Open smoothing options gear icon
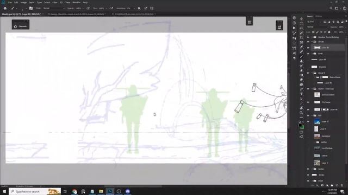Screen dimensions: 348x195 pyautogui.click(x=139, y=9)
